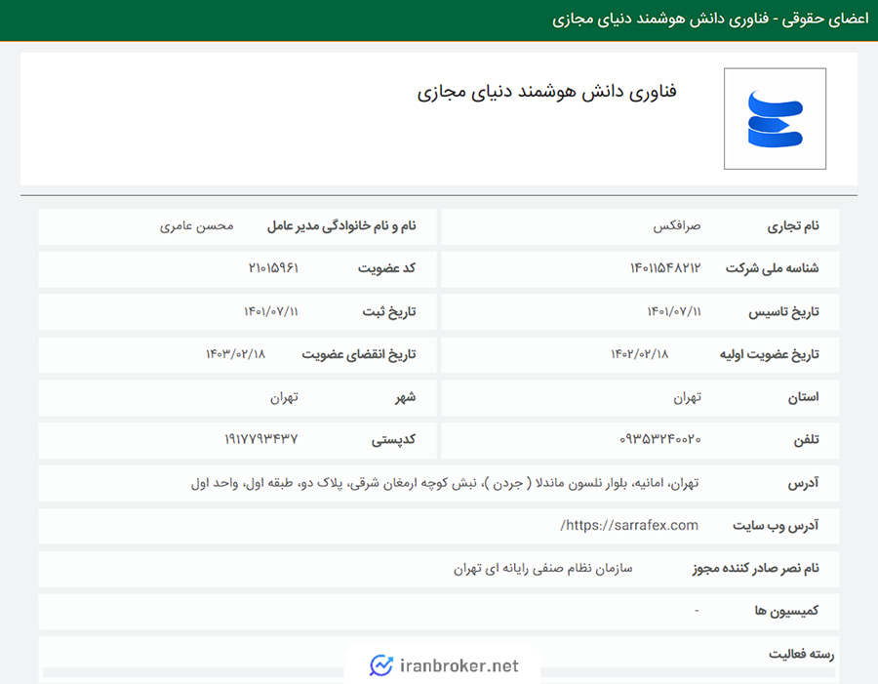Click the green header title اعضای حقوقی
This screenshot has height=684, width=878.
pyautogui.click(x=824, y=20)
